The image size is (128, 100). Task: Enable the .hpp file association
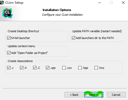click(80, 68)
